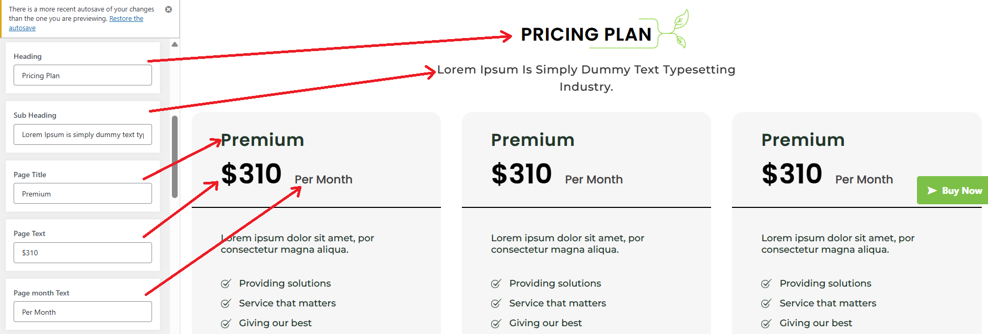Click the paper plane icon on Buy Now

[932, 191]
